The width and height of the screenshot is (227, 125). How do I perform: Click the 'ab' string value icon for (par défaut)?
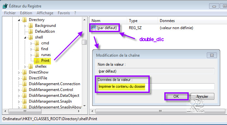94,28
